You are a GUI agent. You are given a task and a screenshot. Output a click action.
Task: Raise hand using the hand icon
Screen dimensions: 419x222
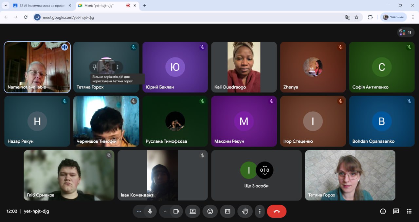245,211
